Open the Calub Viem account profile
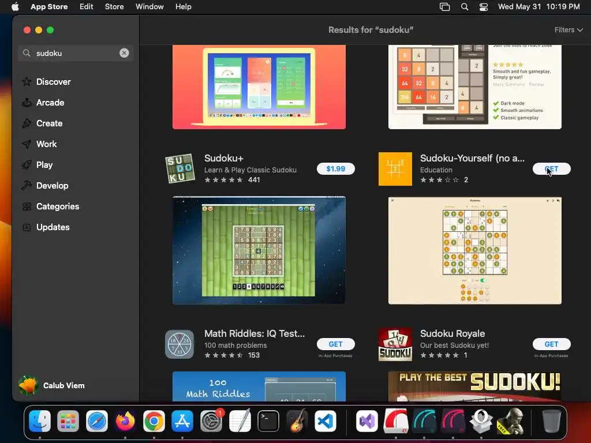Screen dimensions: 591x443 51,385
